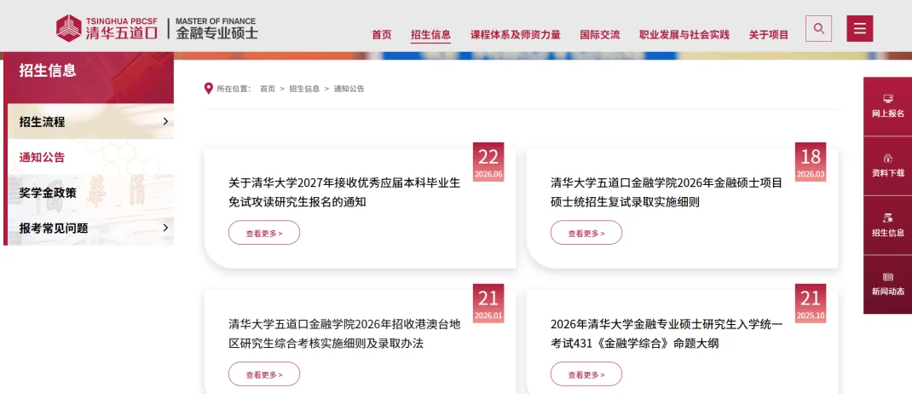Click the 金融专业硕士 Master of Finance title
The height and width of the screenshot is (394, 912).
[216, 28]
